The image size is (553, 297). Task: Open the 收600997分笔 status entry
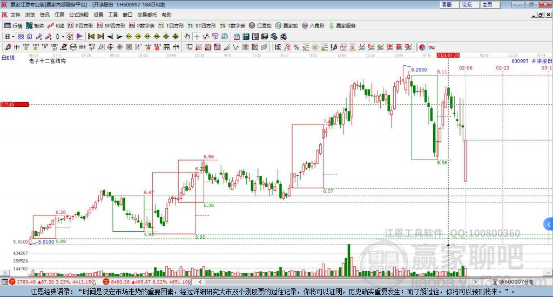514,282
